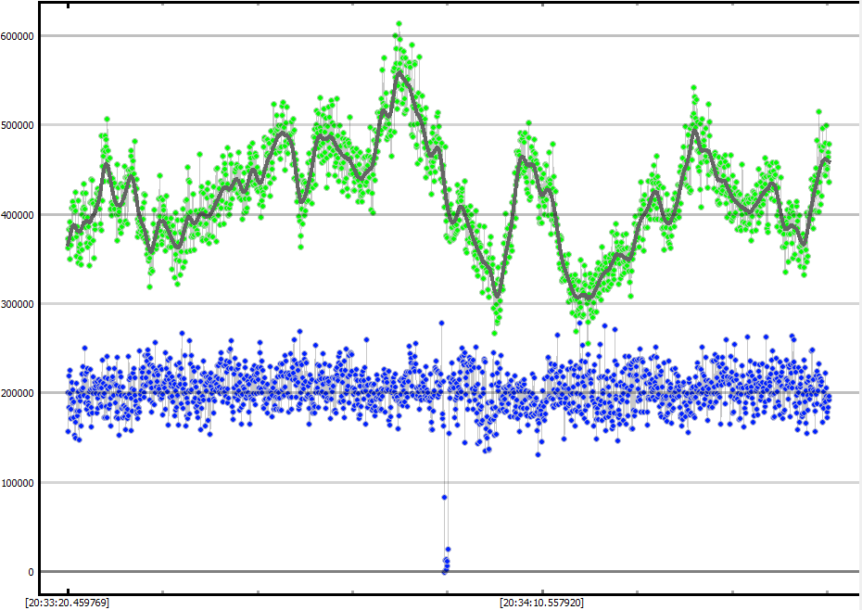Click the [20:33:20.459769] start timestamp
Image resolution: width=862 pixels, height=610 pixels.
pyautogui.click(x=68, y=603)
